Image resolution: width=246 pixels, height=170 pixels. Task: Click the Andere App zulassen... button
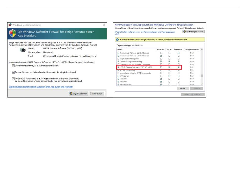[x=192, y=94]
